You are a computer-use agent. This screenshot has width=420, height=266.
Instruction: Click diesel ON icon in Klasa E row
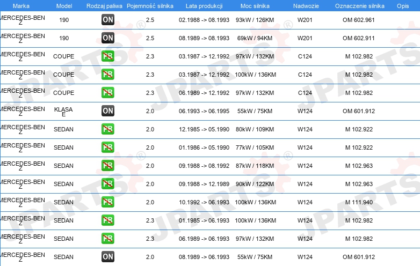[107, 110]
